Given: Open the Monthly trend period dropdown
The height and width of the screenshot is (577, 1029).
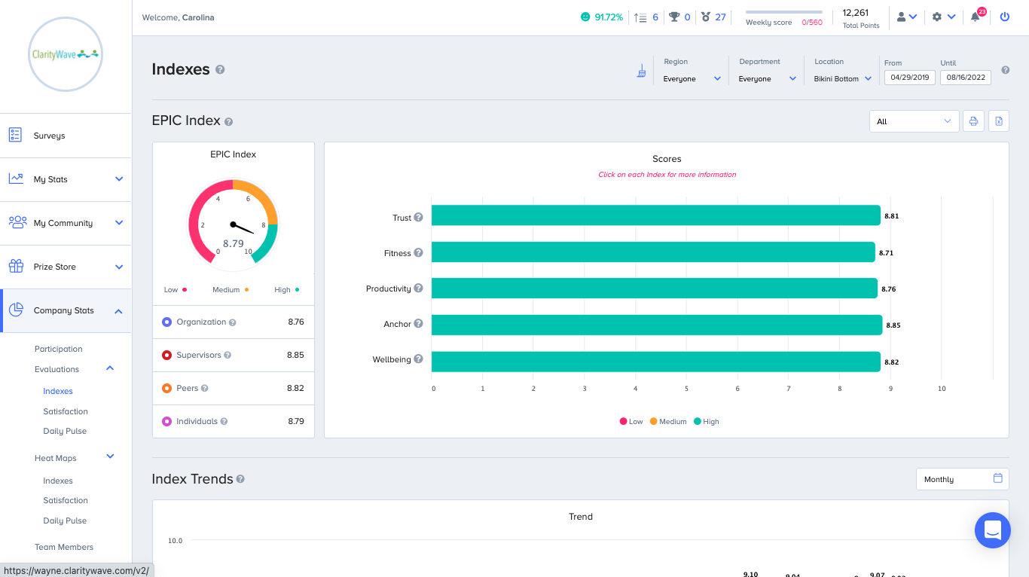Looking at the screenshot, I should [962, 479].
